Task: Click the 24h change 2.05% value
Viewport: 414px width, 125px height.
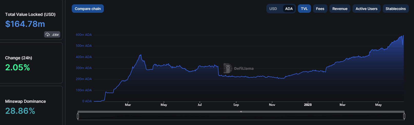Action: click(x=17, y=67)
